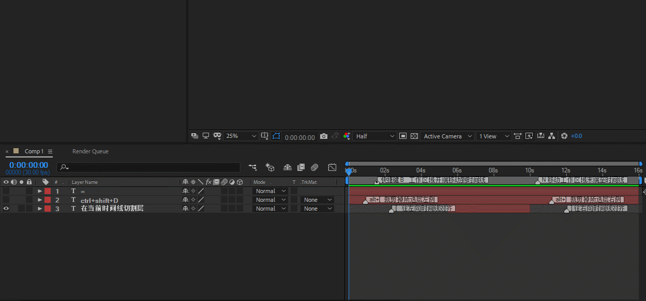The height and width of the screenshot is (301, 646).
Task: Toggle Pixel Aspect Ratio Correction icon
Action: click(x=518, y=136)
